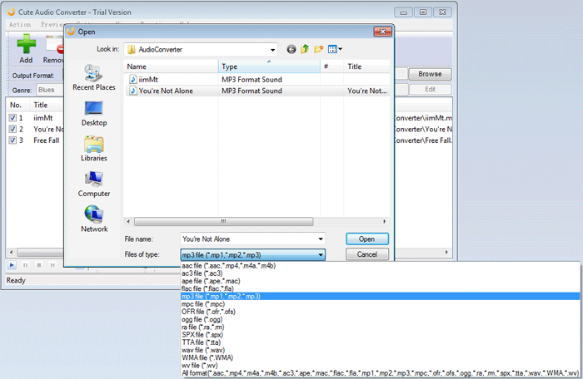Click the Open button in dialog
Screen dimensions: 583x379
pyautogui.click(x=367, y=239)
